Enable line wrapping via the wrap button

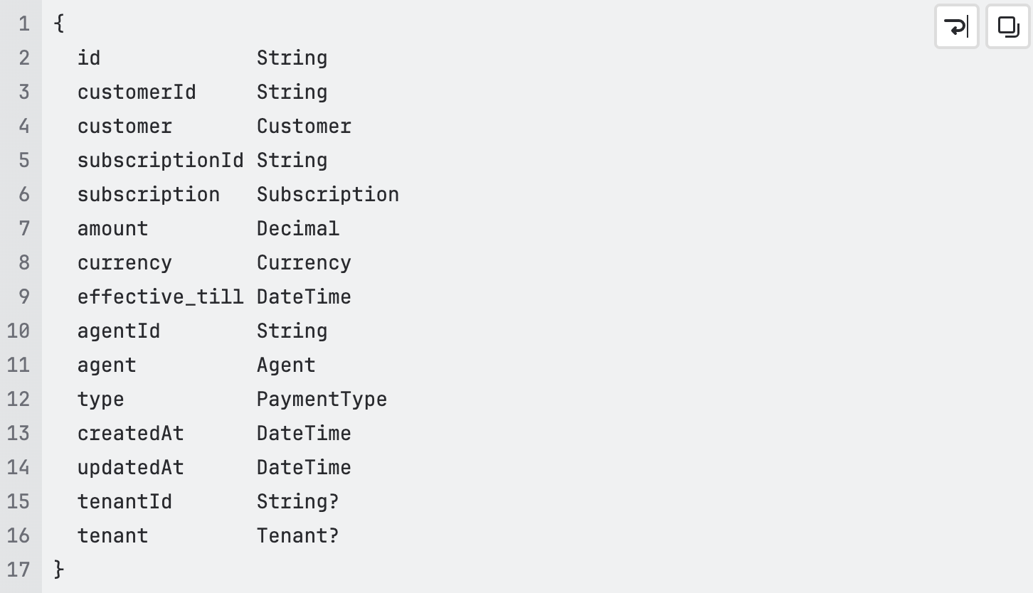(956, 26)
